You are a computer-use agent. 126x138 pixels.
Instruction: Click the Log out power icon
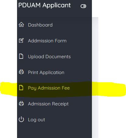(21, 119)
